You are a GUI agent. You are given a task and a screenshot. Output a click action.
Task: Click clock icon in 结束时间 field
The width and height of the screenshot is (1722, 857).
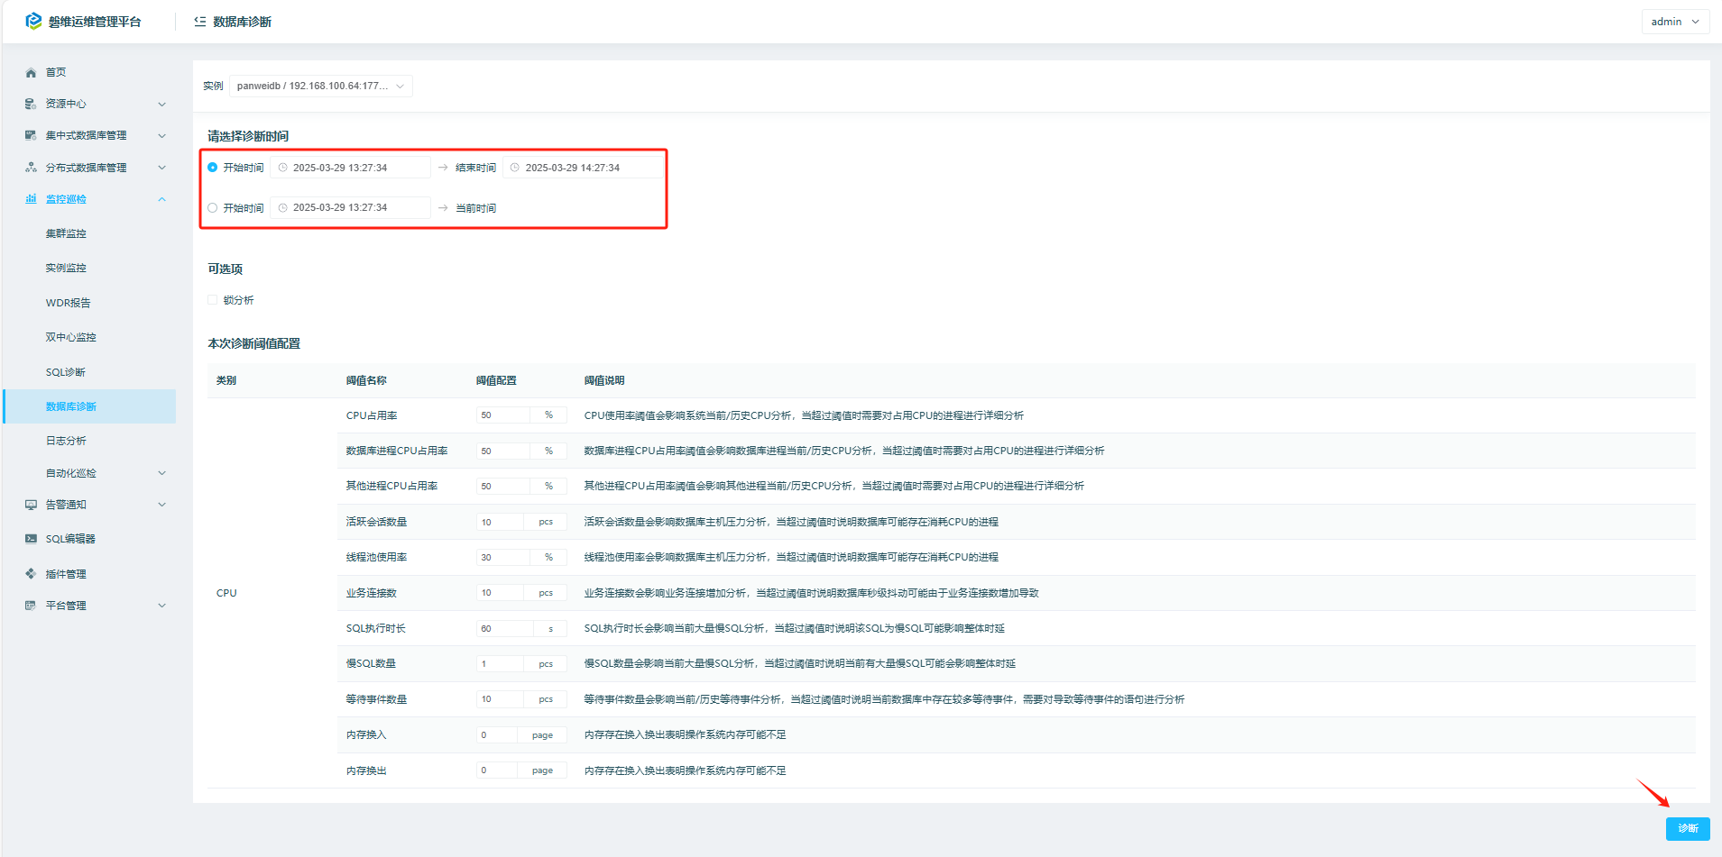515,168
